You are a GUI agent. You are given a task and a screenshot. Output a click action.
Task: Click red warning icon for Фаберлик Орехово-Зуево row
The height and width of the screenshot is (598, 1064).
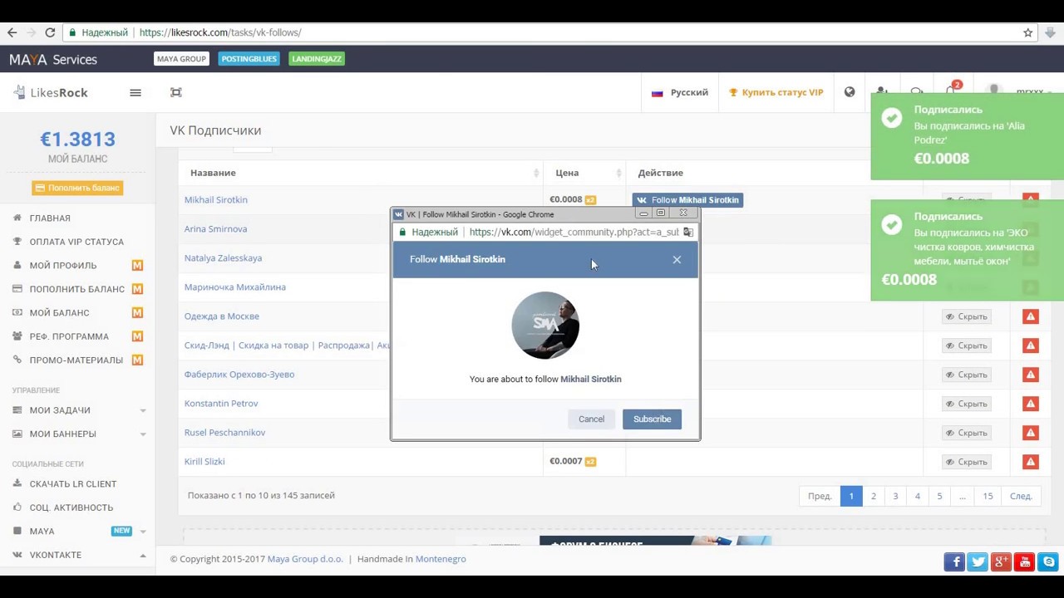[x=1031, y=375]
